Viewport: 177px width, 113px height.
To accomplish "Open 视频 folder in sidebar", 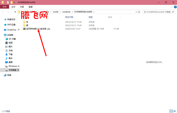I will [9, 43].
